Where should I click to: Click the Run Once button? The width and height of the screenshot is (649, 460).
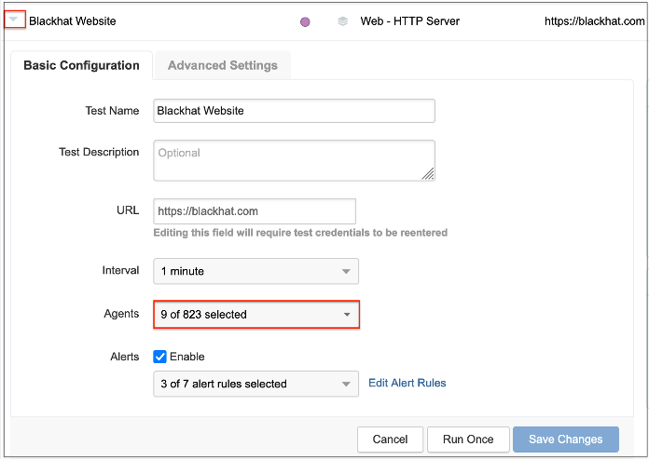coord(468,440)
